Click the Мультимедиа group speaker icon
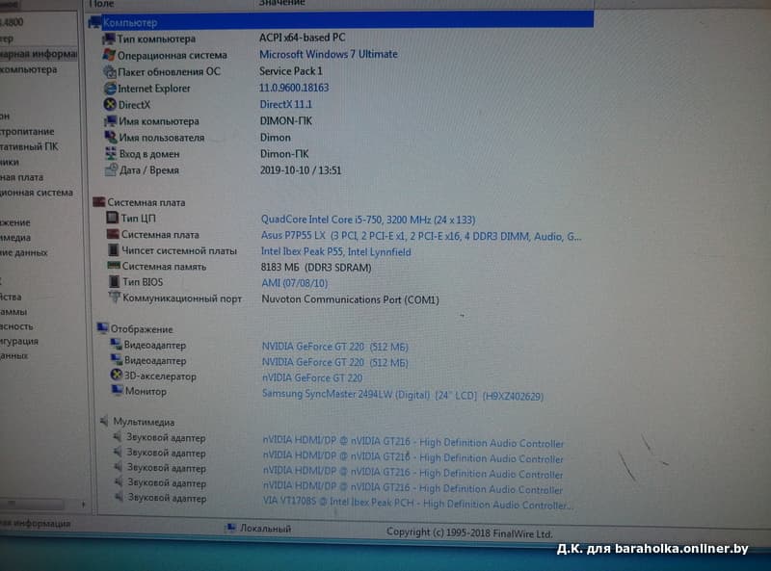Viewport: 771px width, 571px height. click(105, 421)
